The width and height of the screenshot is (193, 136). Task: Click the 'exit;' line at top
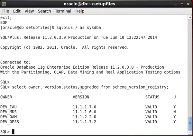(x=6, y=18)
